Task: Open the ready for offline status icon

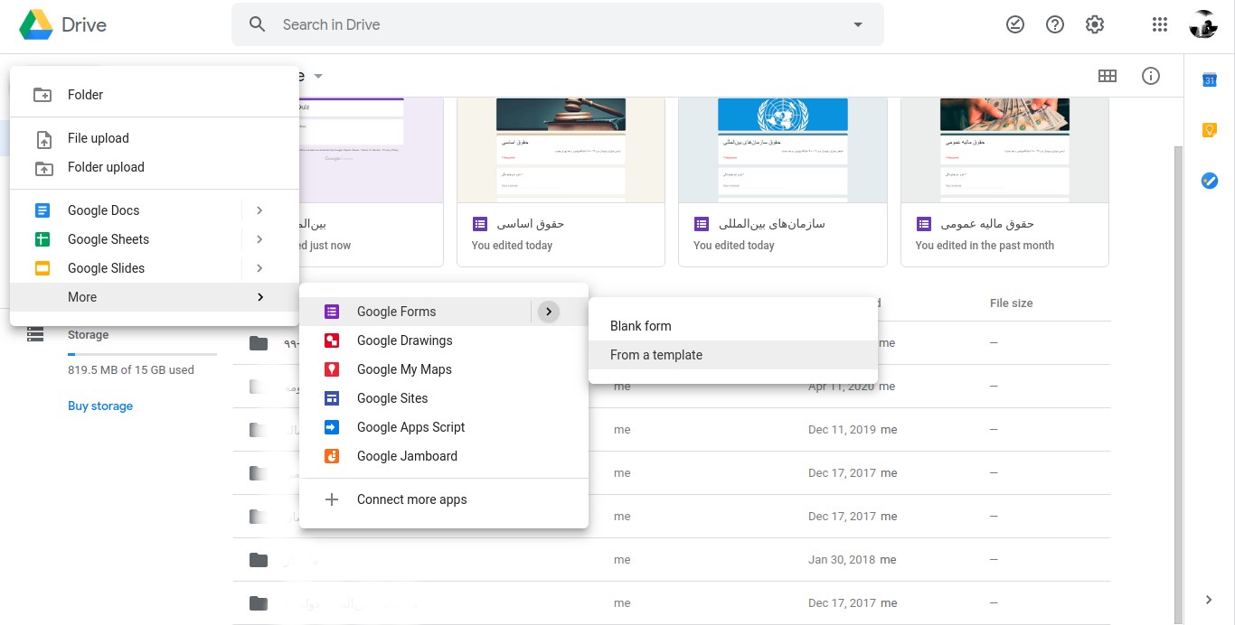Action: [1015, 24]
